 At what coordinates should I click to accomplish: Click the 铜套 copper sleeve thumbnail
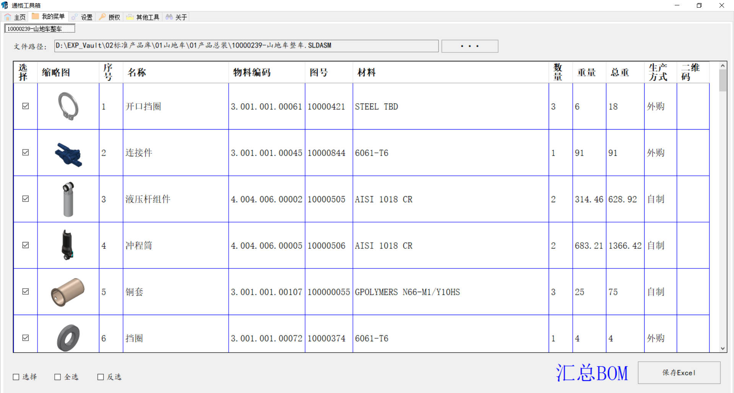(x=68, y=292)
